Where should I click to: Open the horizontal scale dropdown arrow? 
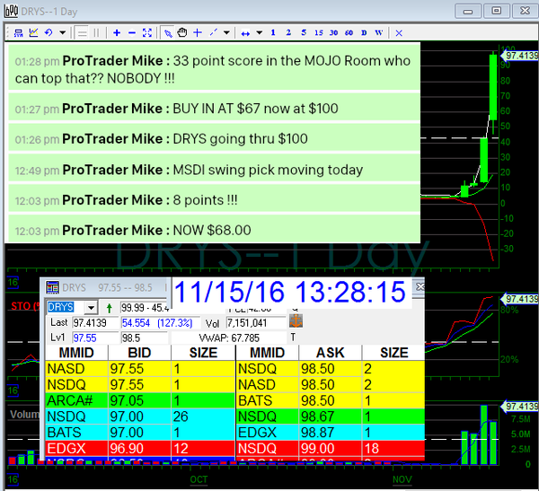point(260,32)
